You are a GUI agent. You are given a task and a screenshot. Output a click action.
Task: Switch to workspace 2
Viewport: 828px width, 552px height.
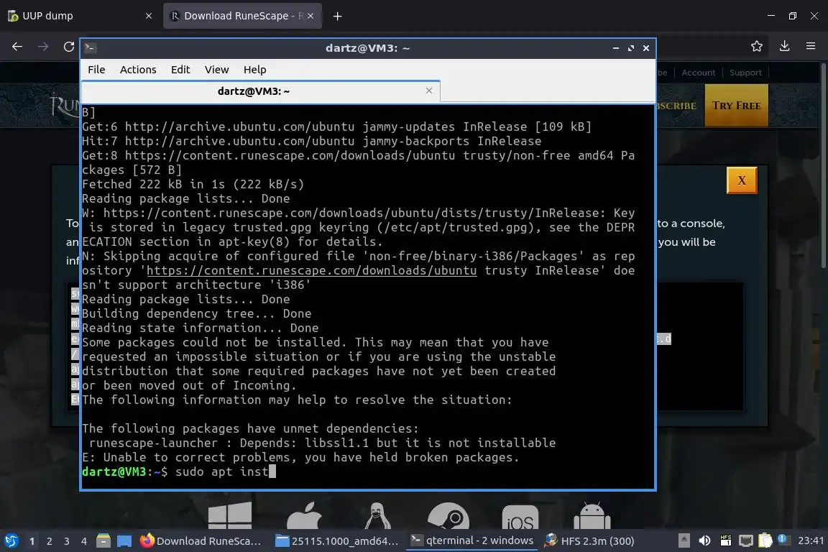point(49,541)
